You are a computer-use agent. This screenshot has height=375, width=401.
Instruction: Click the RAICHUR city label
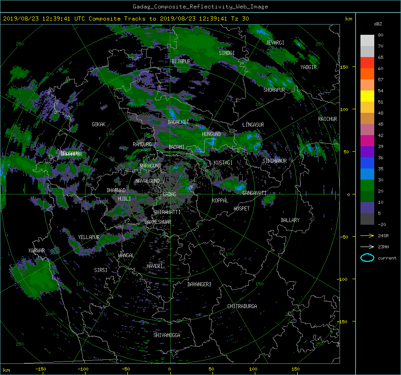point(327,119)
